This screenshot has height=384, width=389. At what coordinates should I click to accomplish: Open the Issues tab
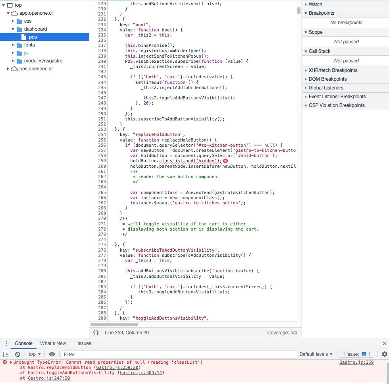click(84, 343)
